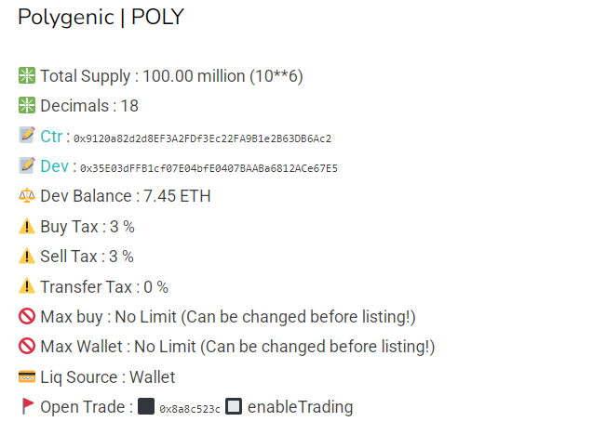Screen dimensions: 606x435
Task: Open the Ctr contract link
Action: point(51,137)
